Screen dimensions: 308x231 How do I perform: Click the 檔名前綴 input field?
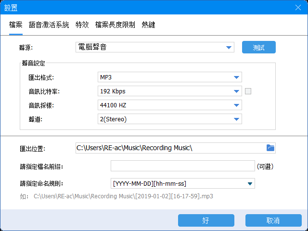[183, 166]
